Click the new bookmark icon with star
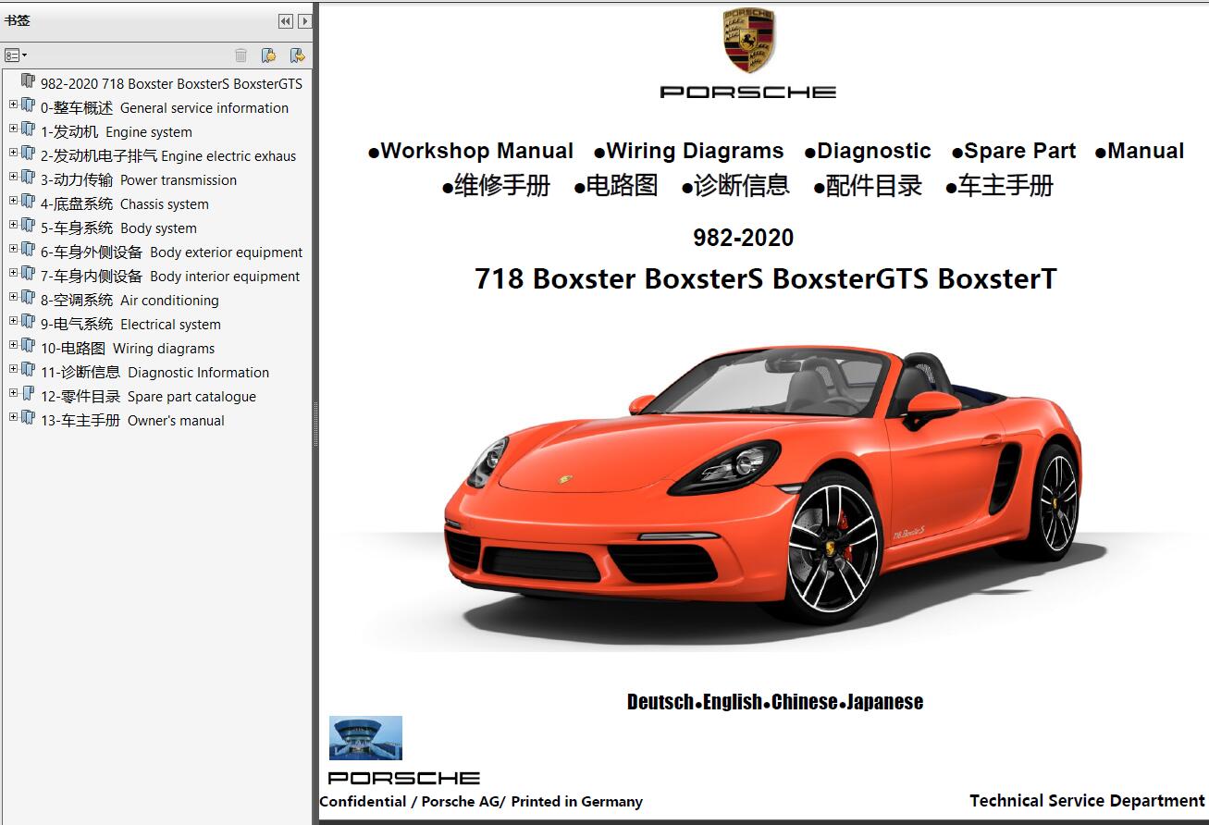1209x825 pixels. point(268,55)
